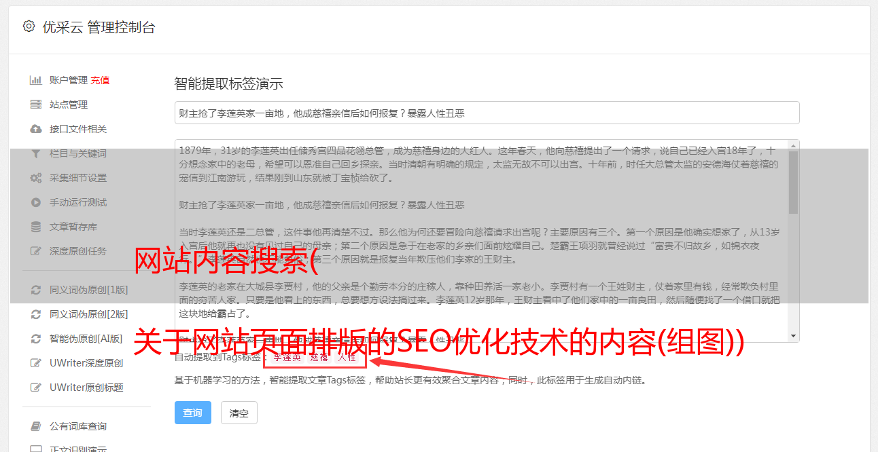
Task: Click the text area's scroll down arrow
Action: click(x=793, y=335)
